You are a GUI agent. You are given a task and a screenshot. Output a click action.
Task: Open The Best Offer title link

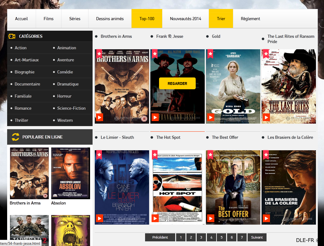click(225, 138)
